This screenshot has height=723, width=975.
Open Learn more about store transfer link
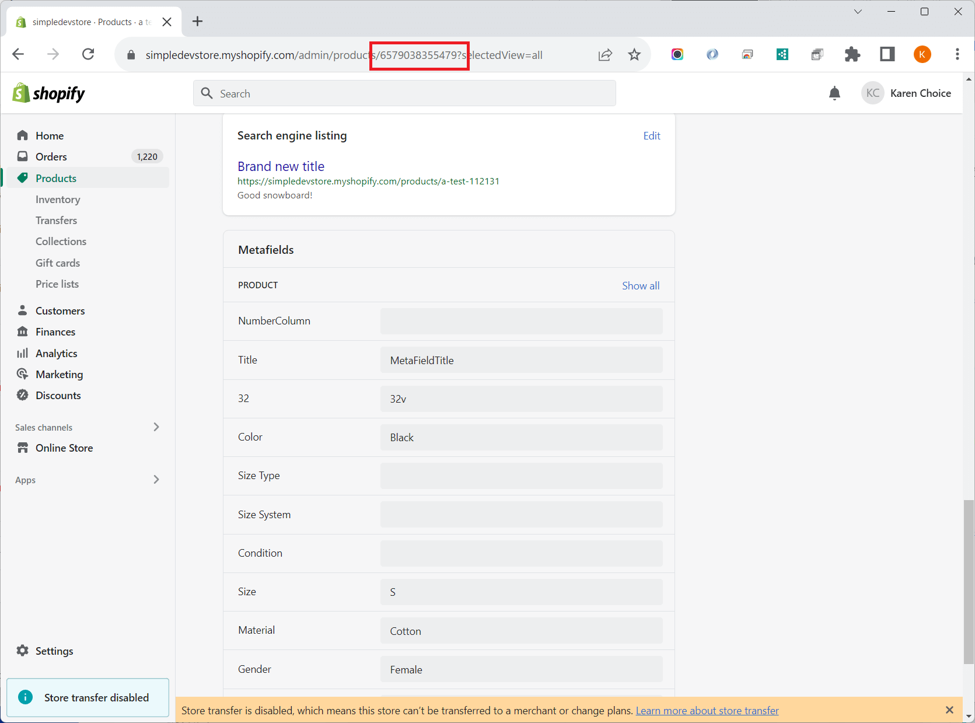(707, 710)
